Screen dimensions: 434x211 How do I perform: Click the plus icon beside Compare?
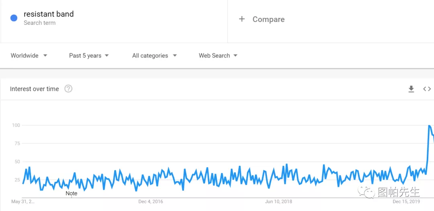pos(242,19)
